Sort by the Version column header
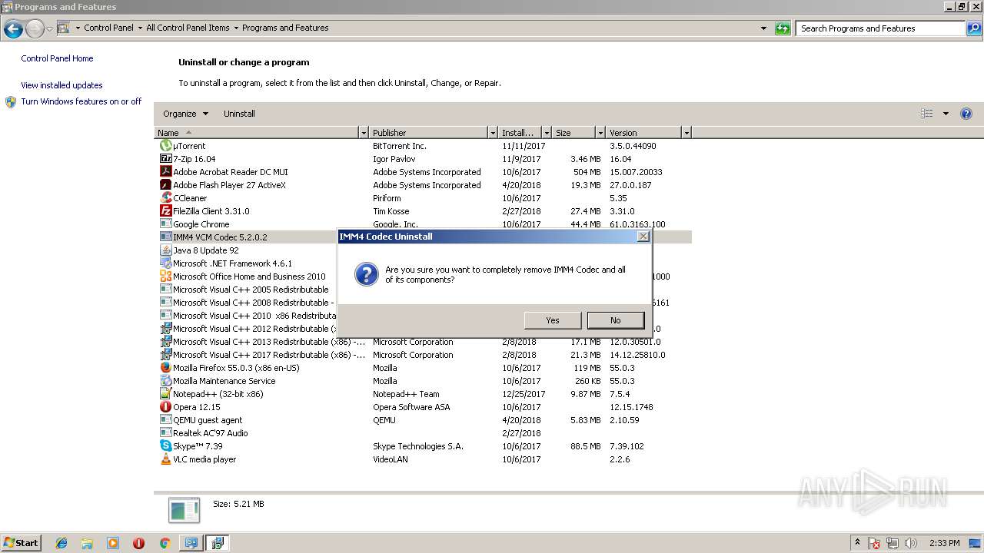The image size is (984, 553). point(643,133)
